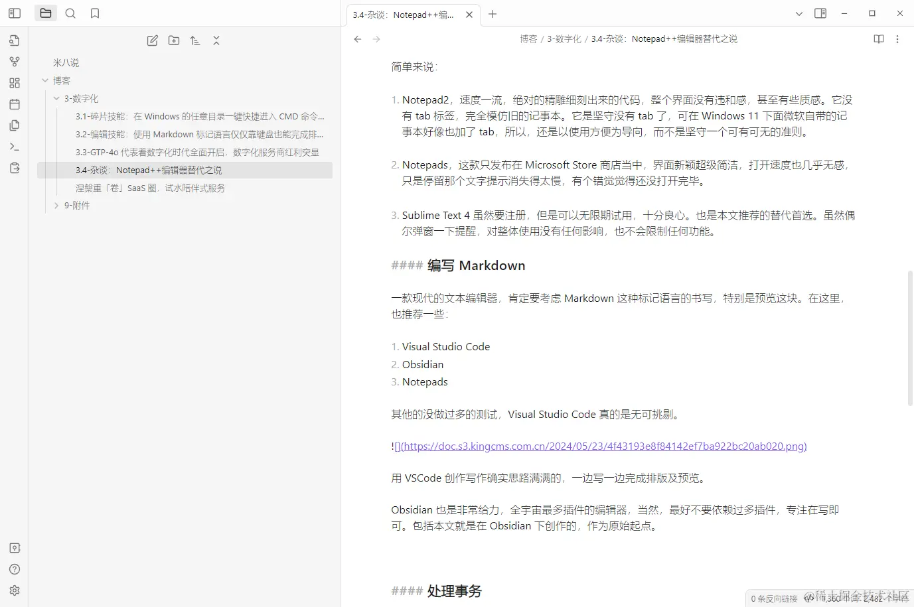Navigate back in note history
The width and height of the screenshot is (914, 607).
click(358, 39)
